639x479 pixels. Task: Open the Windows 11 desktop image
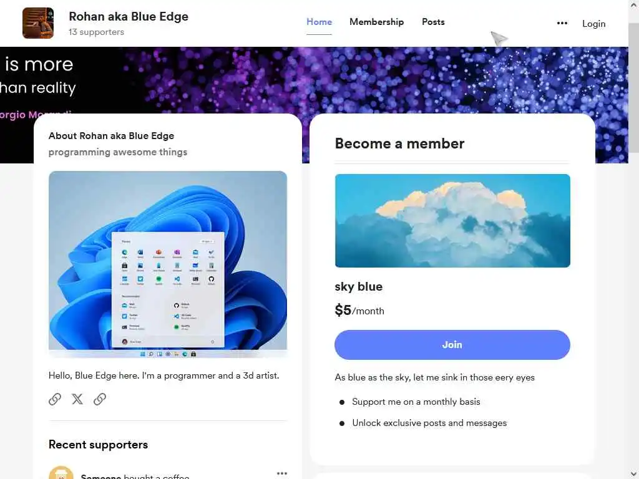[x=167, y=264]
